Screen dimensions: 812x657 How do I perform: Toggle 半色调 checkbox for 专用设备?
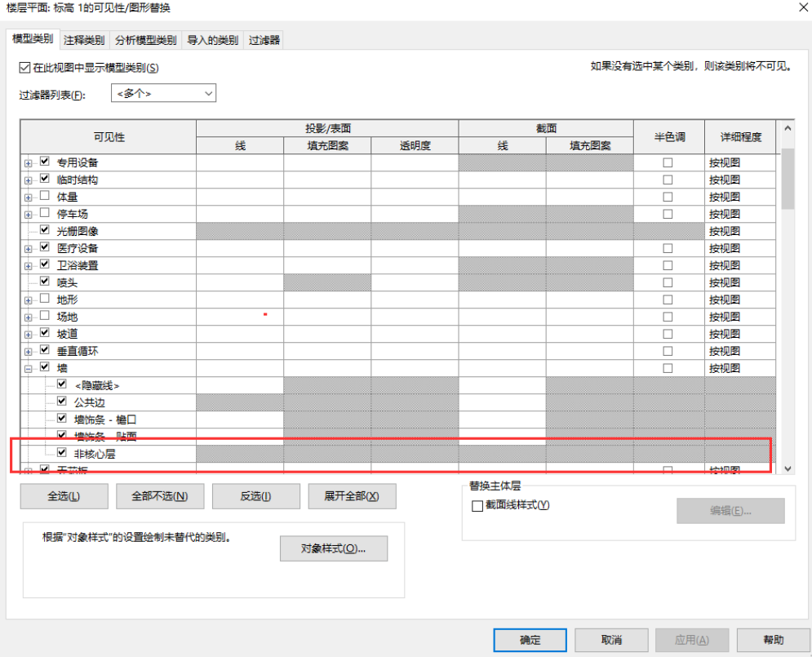[x=668, y=162]
